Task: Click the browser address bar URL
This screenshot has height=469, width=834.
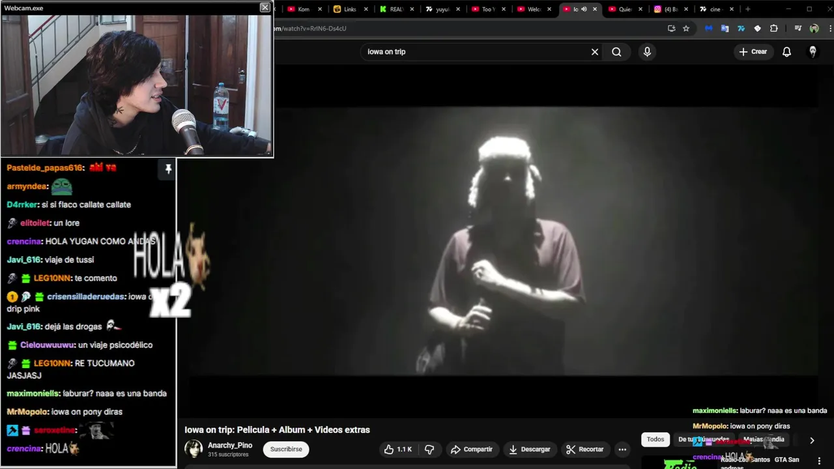Action: pyautogui.click(x=310, y=29)
